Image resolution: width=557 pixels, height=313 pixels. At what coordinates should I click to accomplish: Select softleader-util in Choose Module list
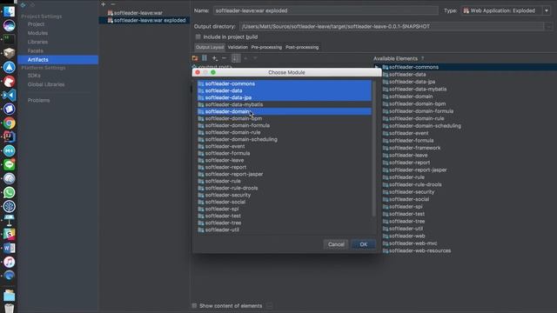[285, 230]
